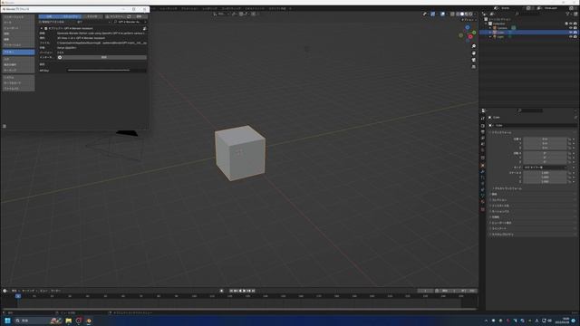Open the View Layer properties tab

(483, 138)
